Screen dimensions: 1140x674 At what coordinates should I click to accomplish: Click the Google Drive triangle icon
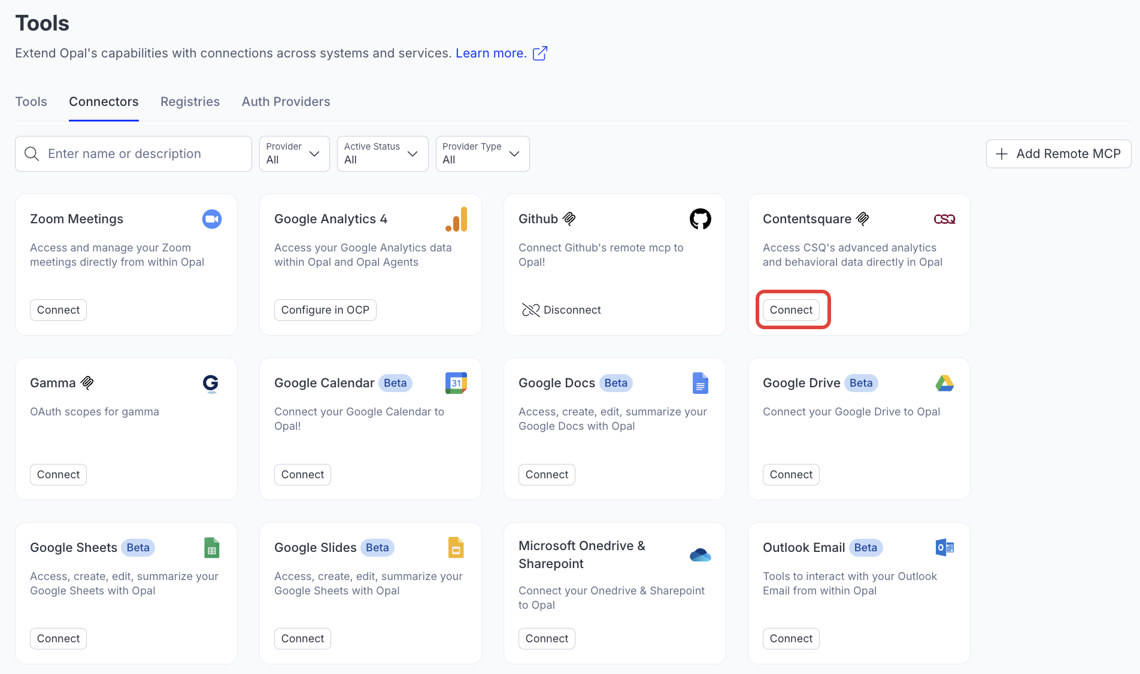[x=945, y=383]
